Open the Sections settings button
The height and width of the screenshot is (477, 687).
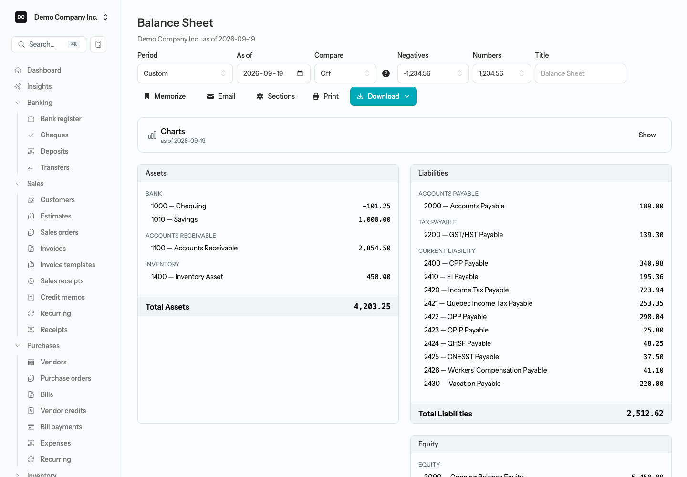276,96
